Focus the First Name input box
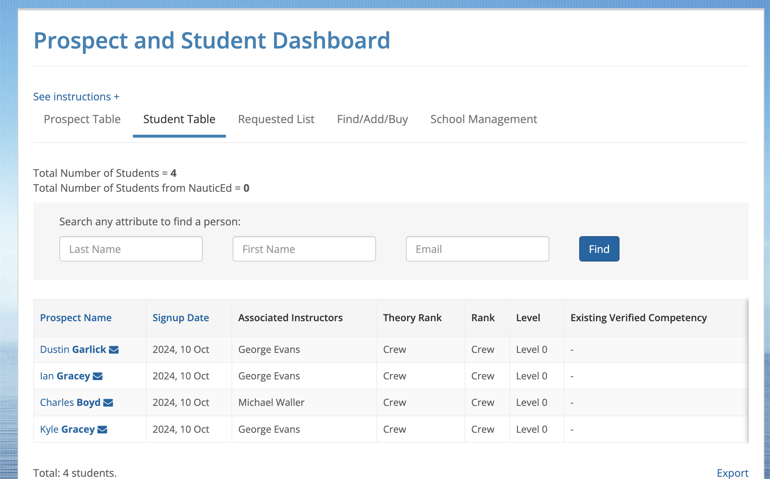This screenshot has height=479, width=770. click(304, 249)
